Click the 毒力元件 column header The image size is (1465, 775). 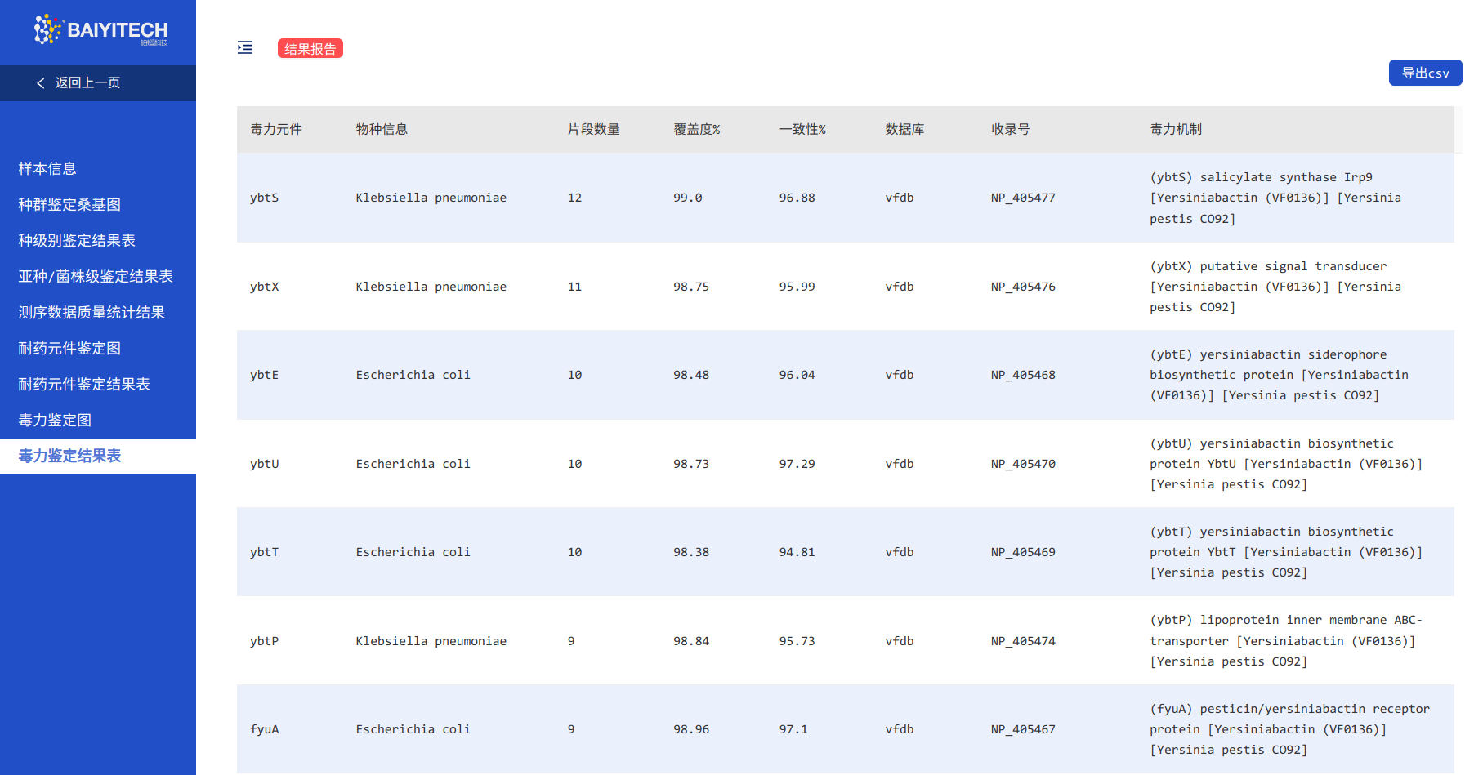coord(276,129)
